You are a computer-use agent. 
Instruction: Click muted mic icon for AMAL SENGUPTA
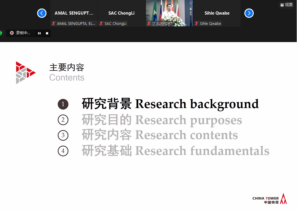click(x=53, y=23)
